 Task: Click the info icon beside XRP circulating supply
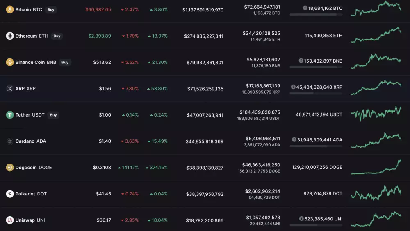click(293, 87)
